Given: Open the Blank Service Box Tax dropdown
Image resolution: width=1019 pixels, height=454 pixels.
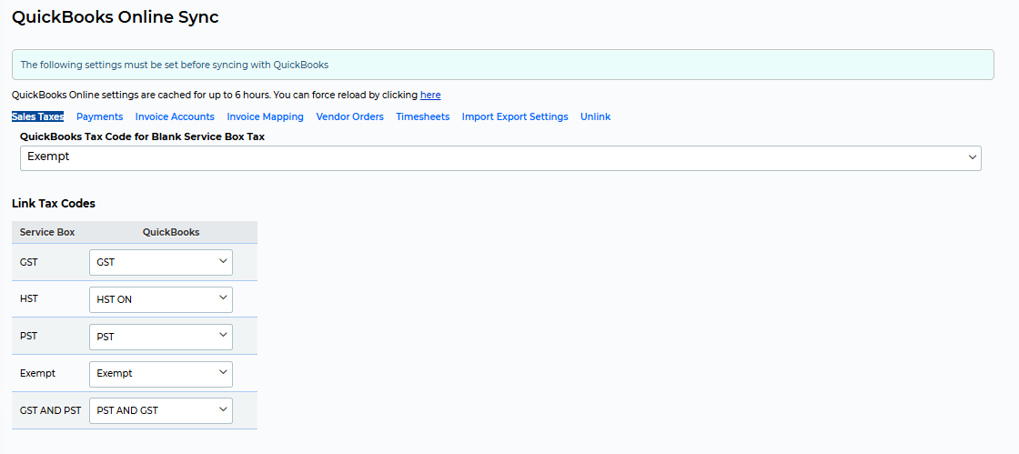Looking at the screenshot, I should click(500, 157).
